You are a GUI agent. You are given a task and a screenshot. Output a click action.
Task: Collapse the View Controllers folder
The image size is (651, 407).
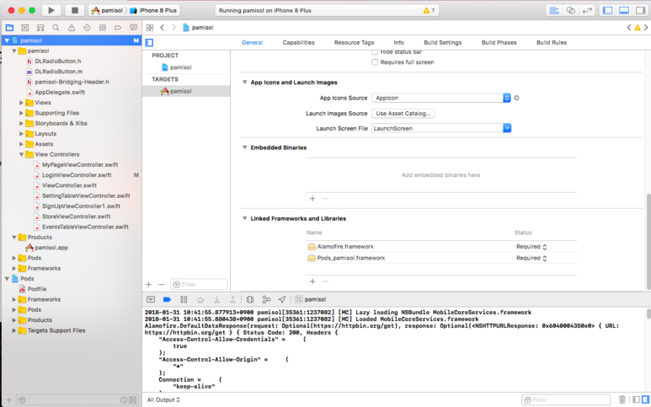(21, 154)
